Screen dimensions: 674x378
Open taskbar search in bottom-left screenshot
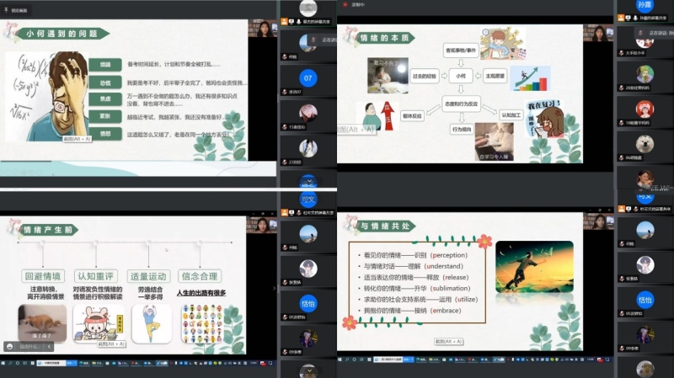tap(10, 363)
